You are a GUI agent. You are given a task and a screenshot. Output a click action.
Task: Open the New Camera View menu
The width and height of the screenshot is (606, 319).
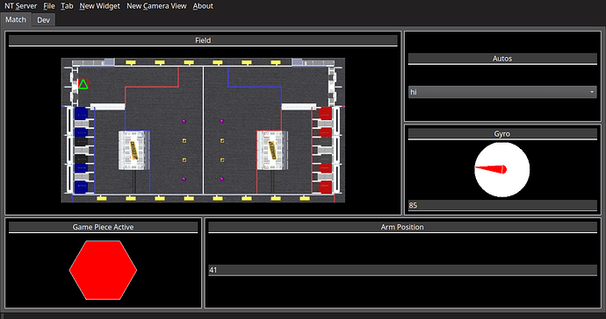(x=156, y=6)
